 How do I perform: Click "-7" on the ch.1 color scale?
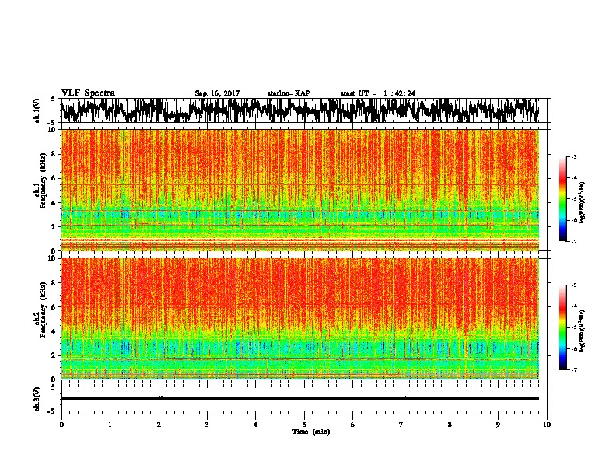[x=573, y=241]
